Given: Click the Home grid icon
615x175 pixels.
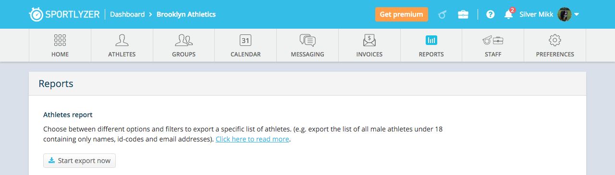Looking at the screenshot, I should click(60, 40).
